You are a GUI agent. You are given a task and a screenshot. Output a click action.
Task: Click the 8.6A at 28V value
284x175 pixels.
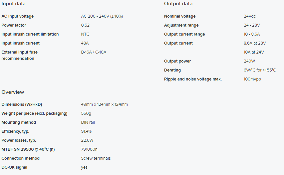pos(255,43)
